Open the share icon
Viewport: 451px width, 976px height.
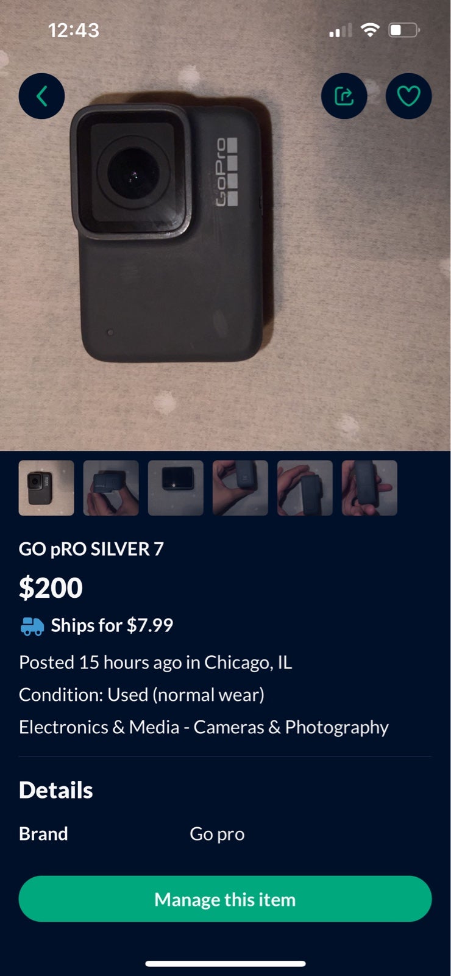tap(344, 96)
